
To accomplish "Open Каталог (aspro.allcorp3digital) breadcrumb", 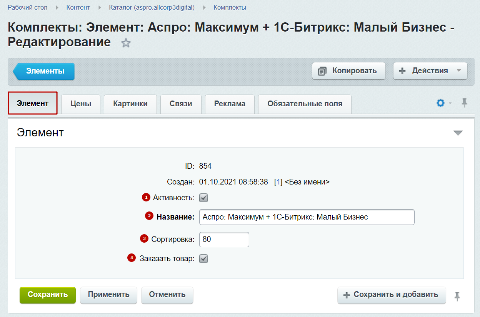I will coord(152,8).
